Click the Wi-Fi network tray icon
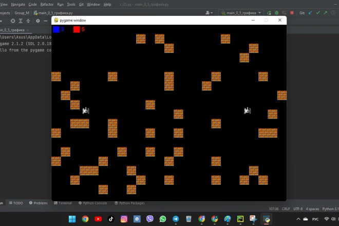This screenshot has width=339, height=226. point(327,219)
